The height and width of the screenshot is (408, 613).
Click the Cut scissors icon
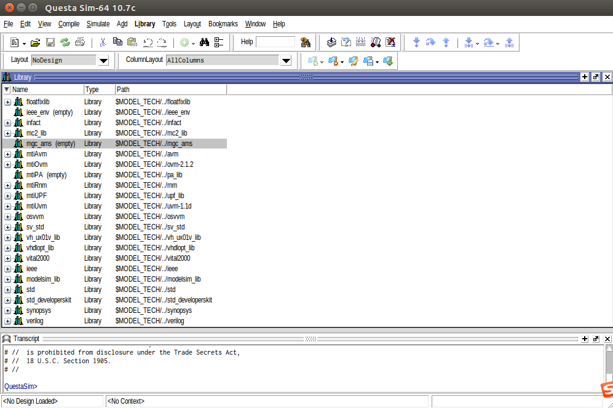103,42
